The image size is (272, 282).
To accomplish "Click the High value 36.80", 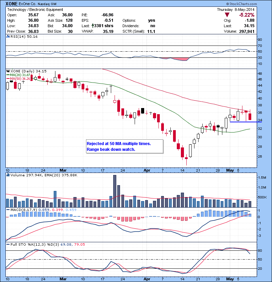I will (33, 20).
